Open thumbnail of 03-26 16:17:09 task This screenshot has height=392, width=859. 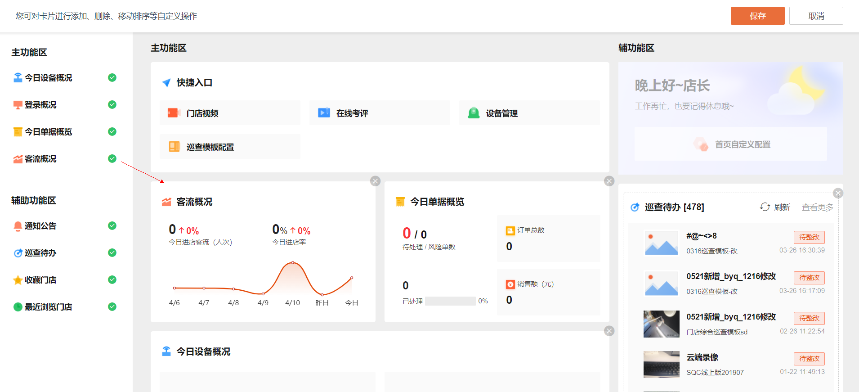[x=662, y=284]
